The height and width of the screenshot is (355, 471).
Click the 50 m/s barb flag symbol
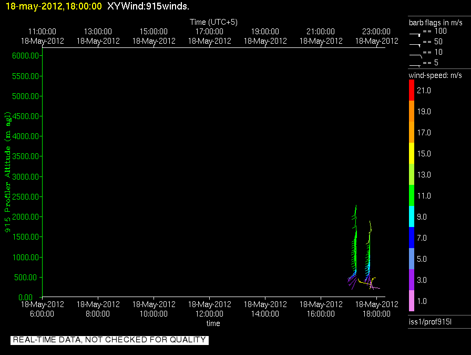pos(415,45)
